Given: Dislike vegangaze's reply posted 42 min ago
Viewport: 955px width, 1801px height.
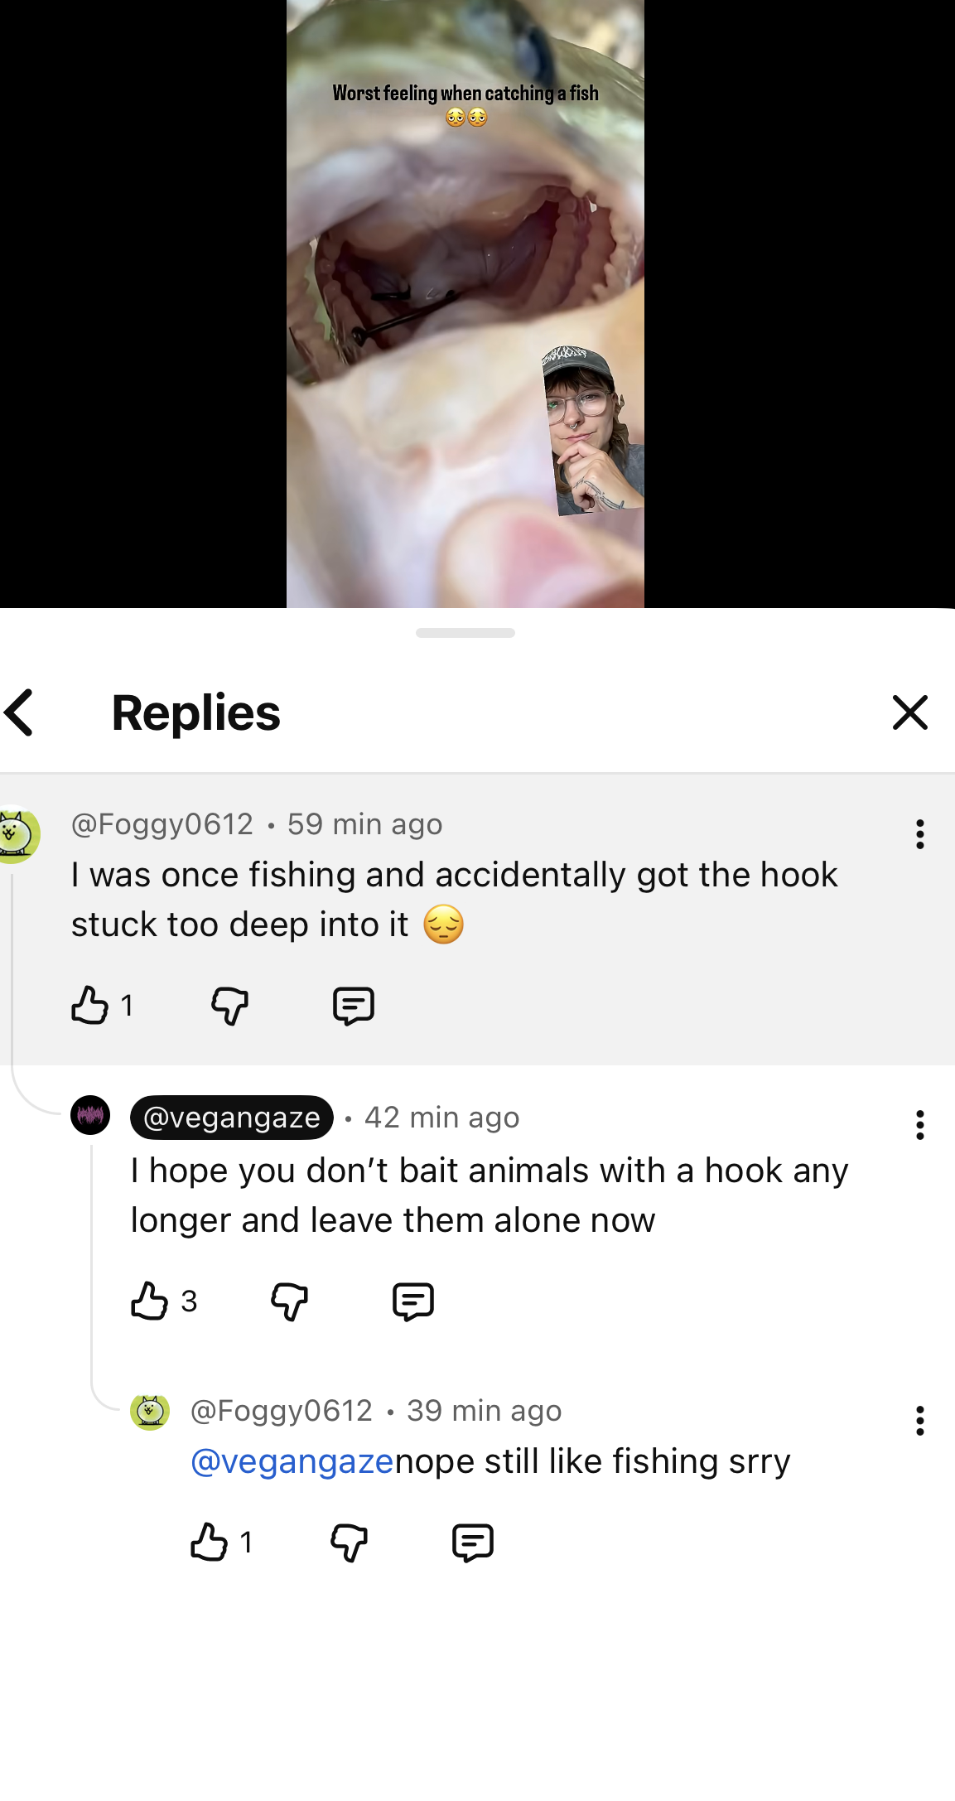Looking at the screenshot, I should click(x=290, y=1301).
